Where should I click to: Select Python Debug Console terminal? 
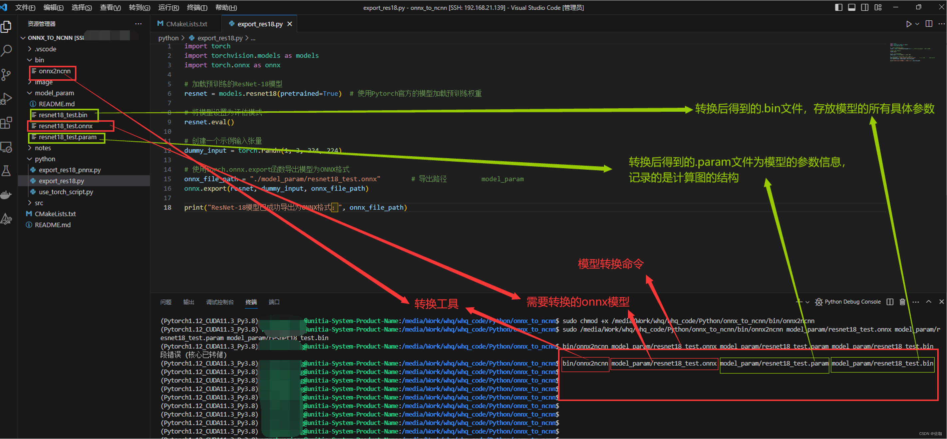point(848,302)
